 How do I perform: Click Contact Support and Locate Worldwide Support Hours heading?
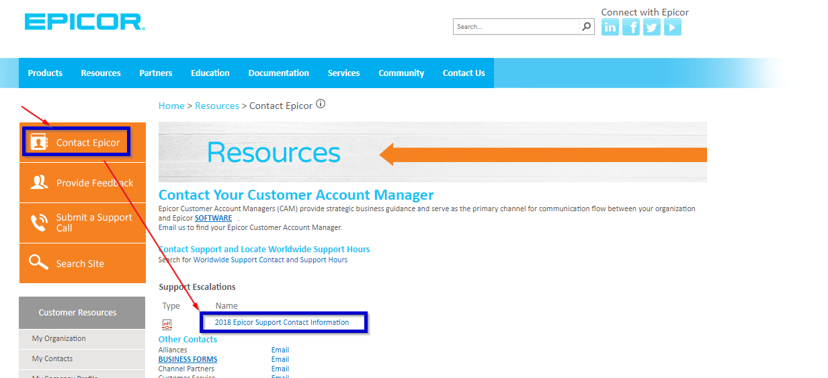click(264, 250)
